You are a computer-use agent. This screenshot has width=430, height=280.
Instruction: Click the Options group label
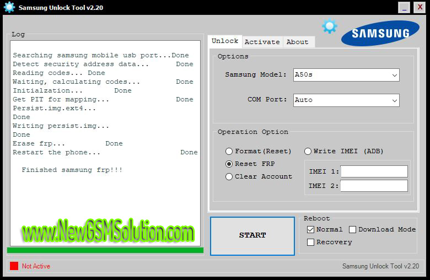tap(233, 56)
